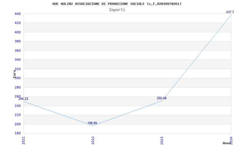
Task: Click the Anno x-axis title
Action: [227, 143]
